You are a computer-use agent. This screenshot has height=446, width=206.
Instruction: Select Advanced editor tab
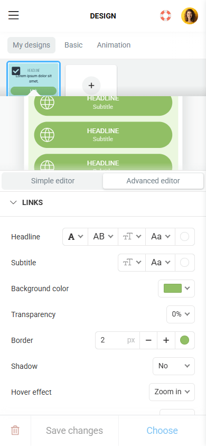(x=153, y=181)
